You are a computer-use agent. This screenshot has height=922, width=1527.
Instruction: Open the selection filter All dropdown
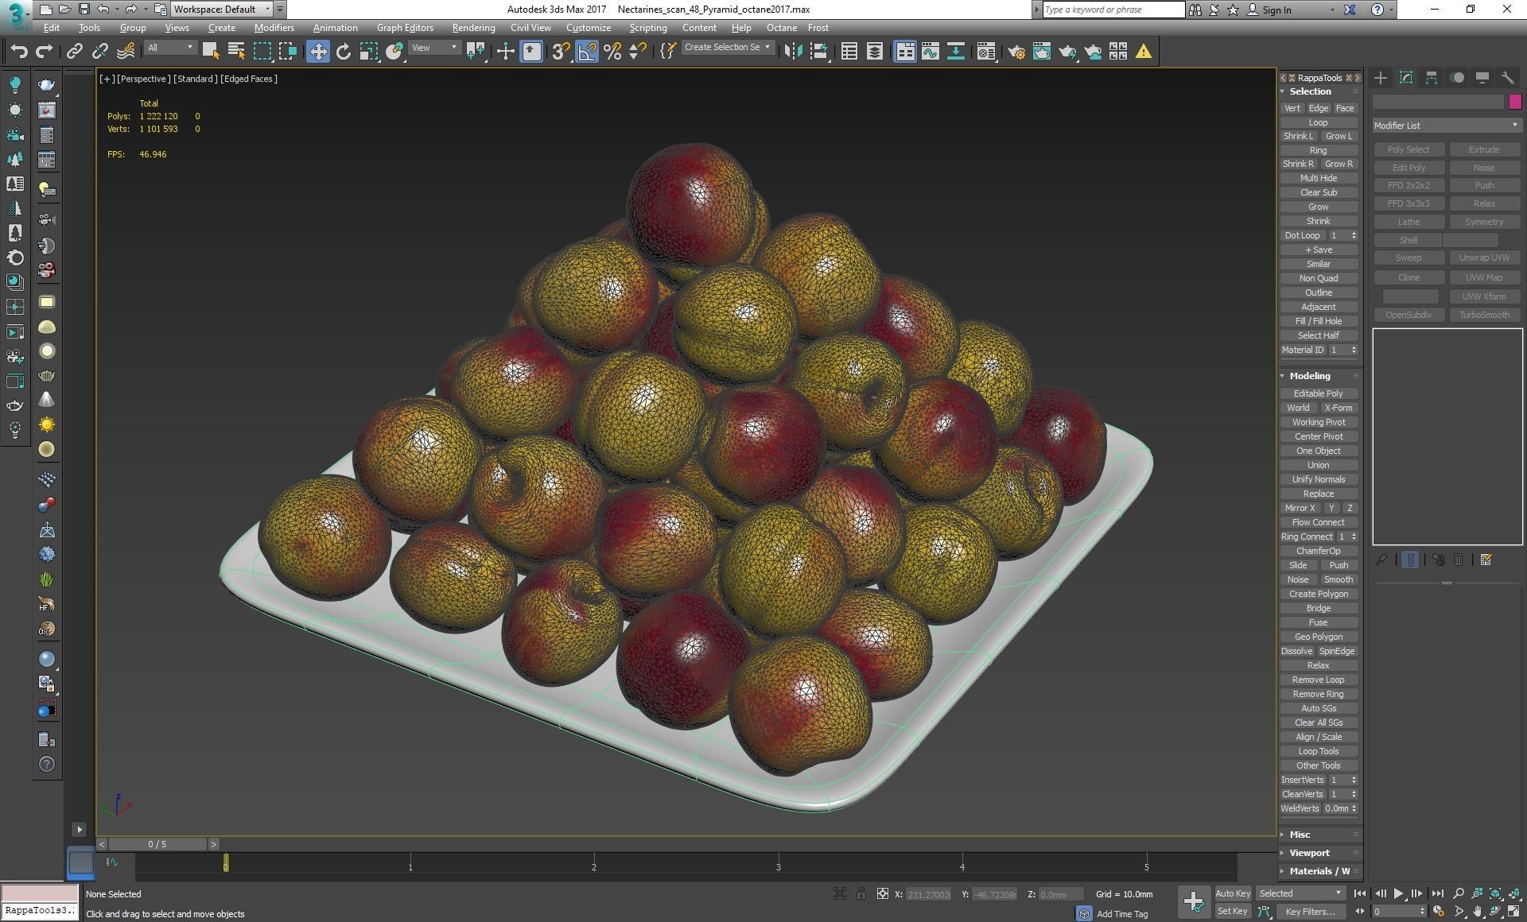click(x=170, y=48)
